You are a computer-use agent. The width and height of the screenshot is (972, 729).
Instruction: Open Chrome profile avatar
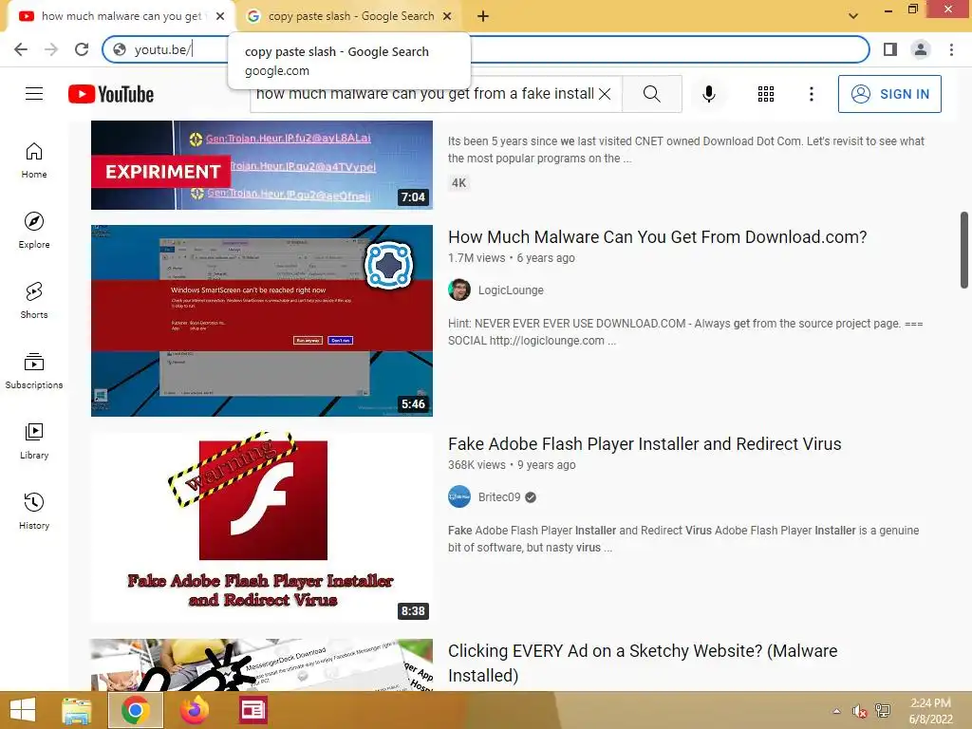click(x=921, y=49)
